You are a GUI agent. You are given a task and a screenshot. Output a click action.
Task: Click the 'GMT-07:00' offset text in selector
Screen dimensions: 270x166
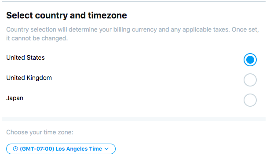point(37,149)
